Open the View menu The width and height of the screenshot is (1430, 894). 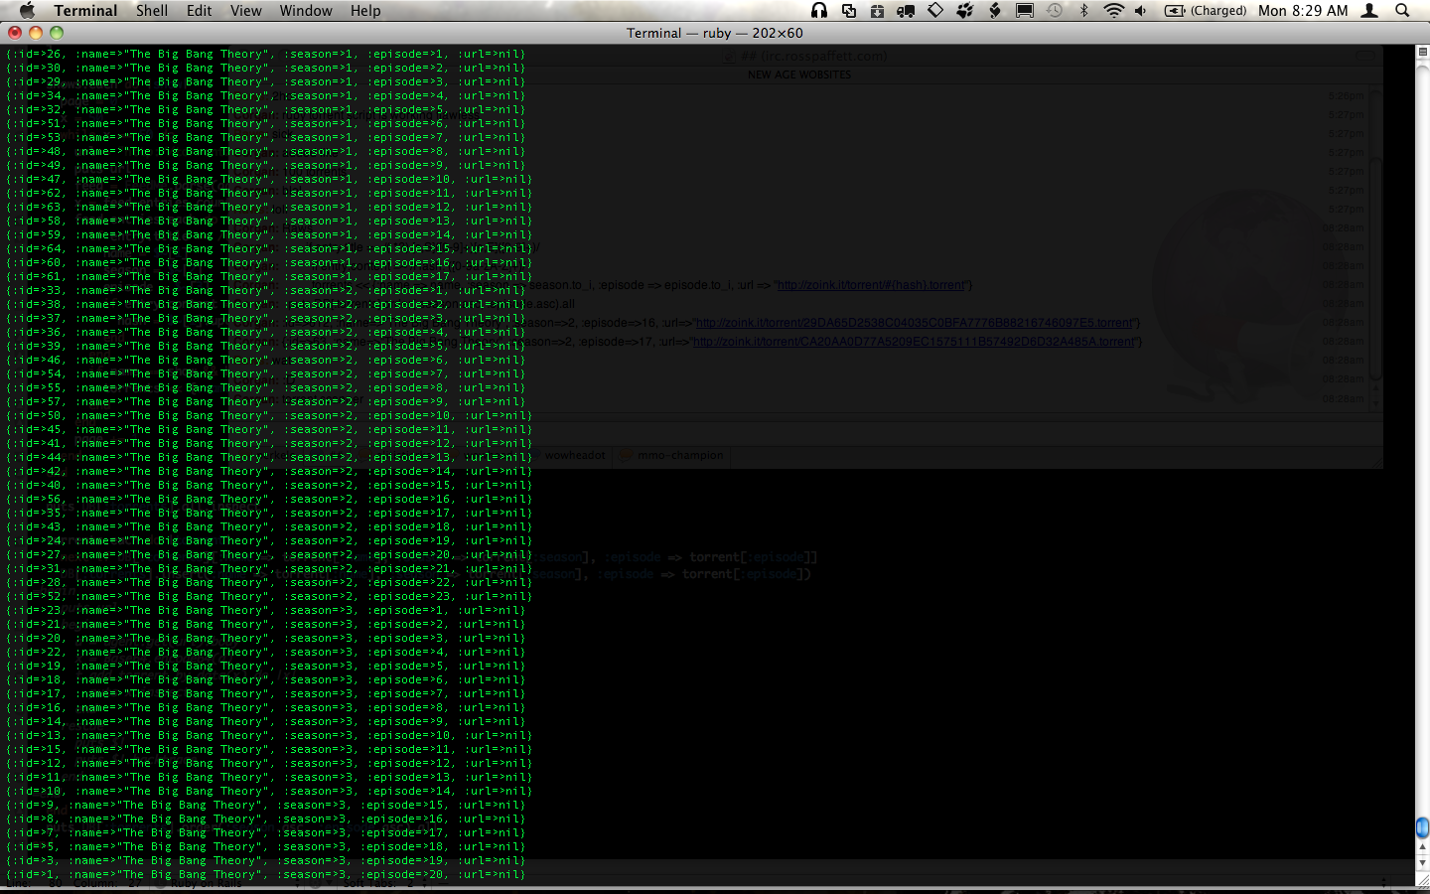(245, 11)
